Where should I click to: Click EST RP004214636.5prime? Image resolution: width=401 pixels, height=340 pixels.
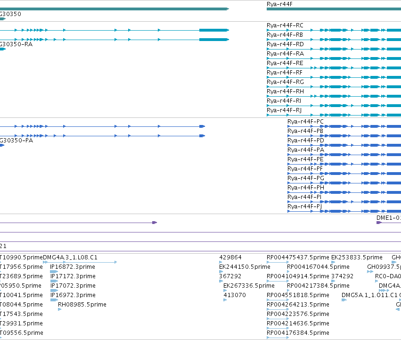pos(298,323)
